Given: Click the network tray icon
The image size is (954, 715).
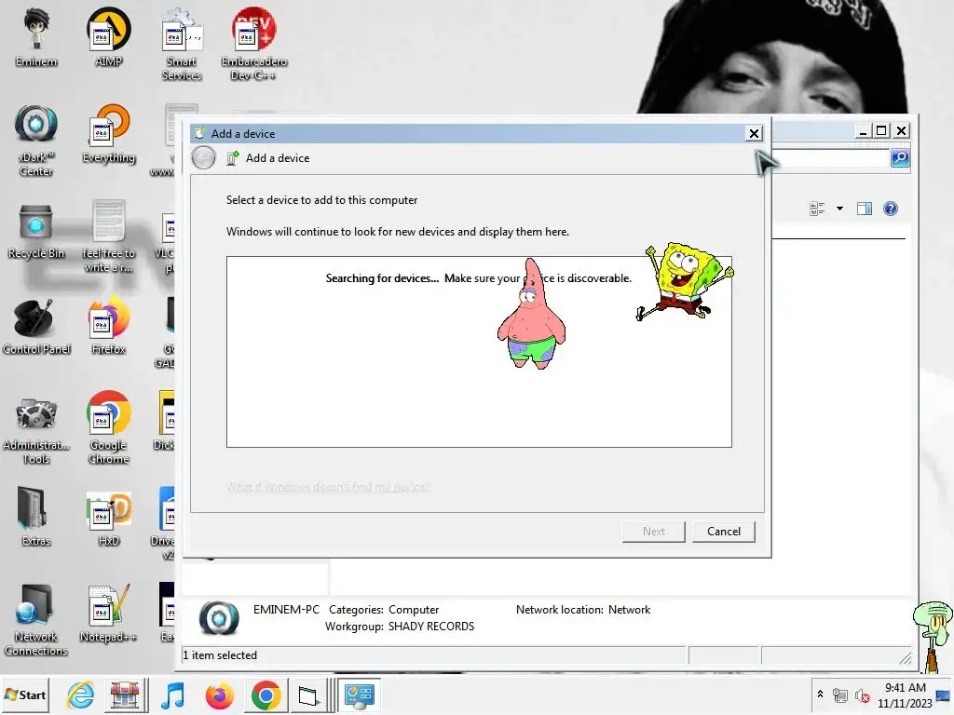Looking at the screenshot, I should tap(839, 695).
